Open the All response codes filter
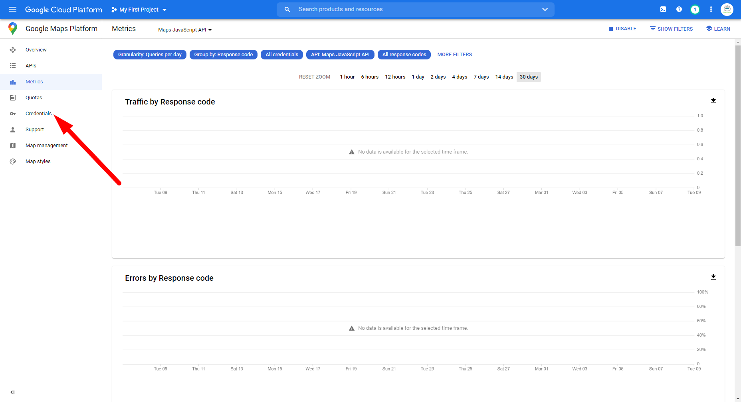This screenshot has height=402, width=741. click(x=404, y=55)
